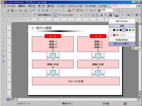Select the Rectangle drawing tool
The height and width of the screenshot is (106, 142).
[85, 15]
